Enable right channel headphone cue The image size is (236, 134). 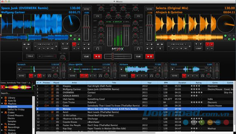click(138, 48)
